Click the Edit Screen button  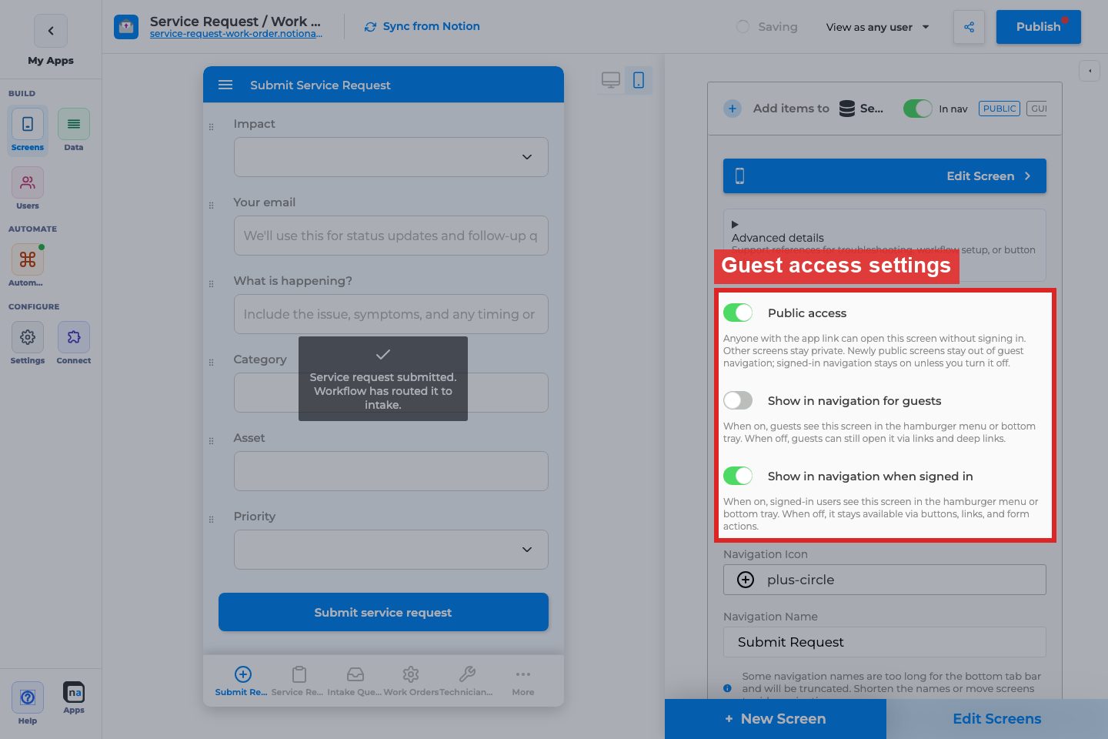885,176
